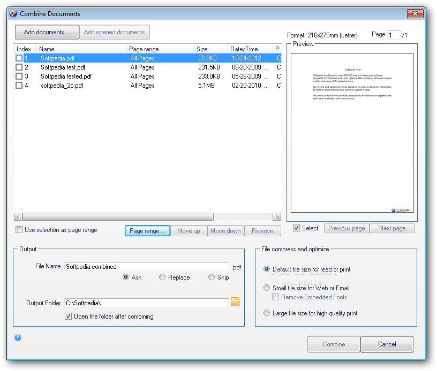This screenshot has width=437, height=371.
Task: Click the horizontal scrollbar left arrow
Action: [x=18, y=217]
